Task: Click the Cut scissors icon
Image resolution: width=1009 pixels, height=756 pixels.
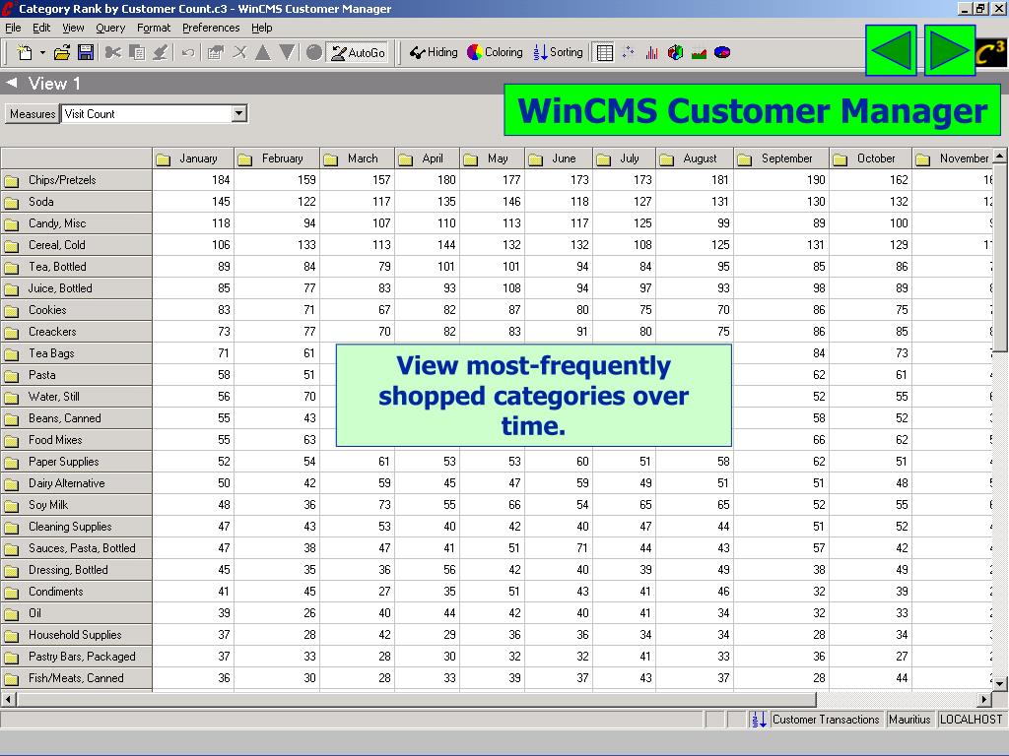Action: 113,53
